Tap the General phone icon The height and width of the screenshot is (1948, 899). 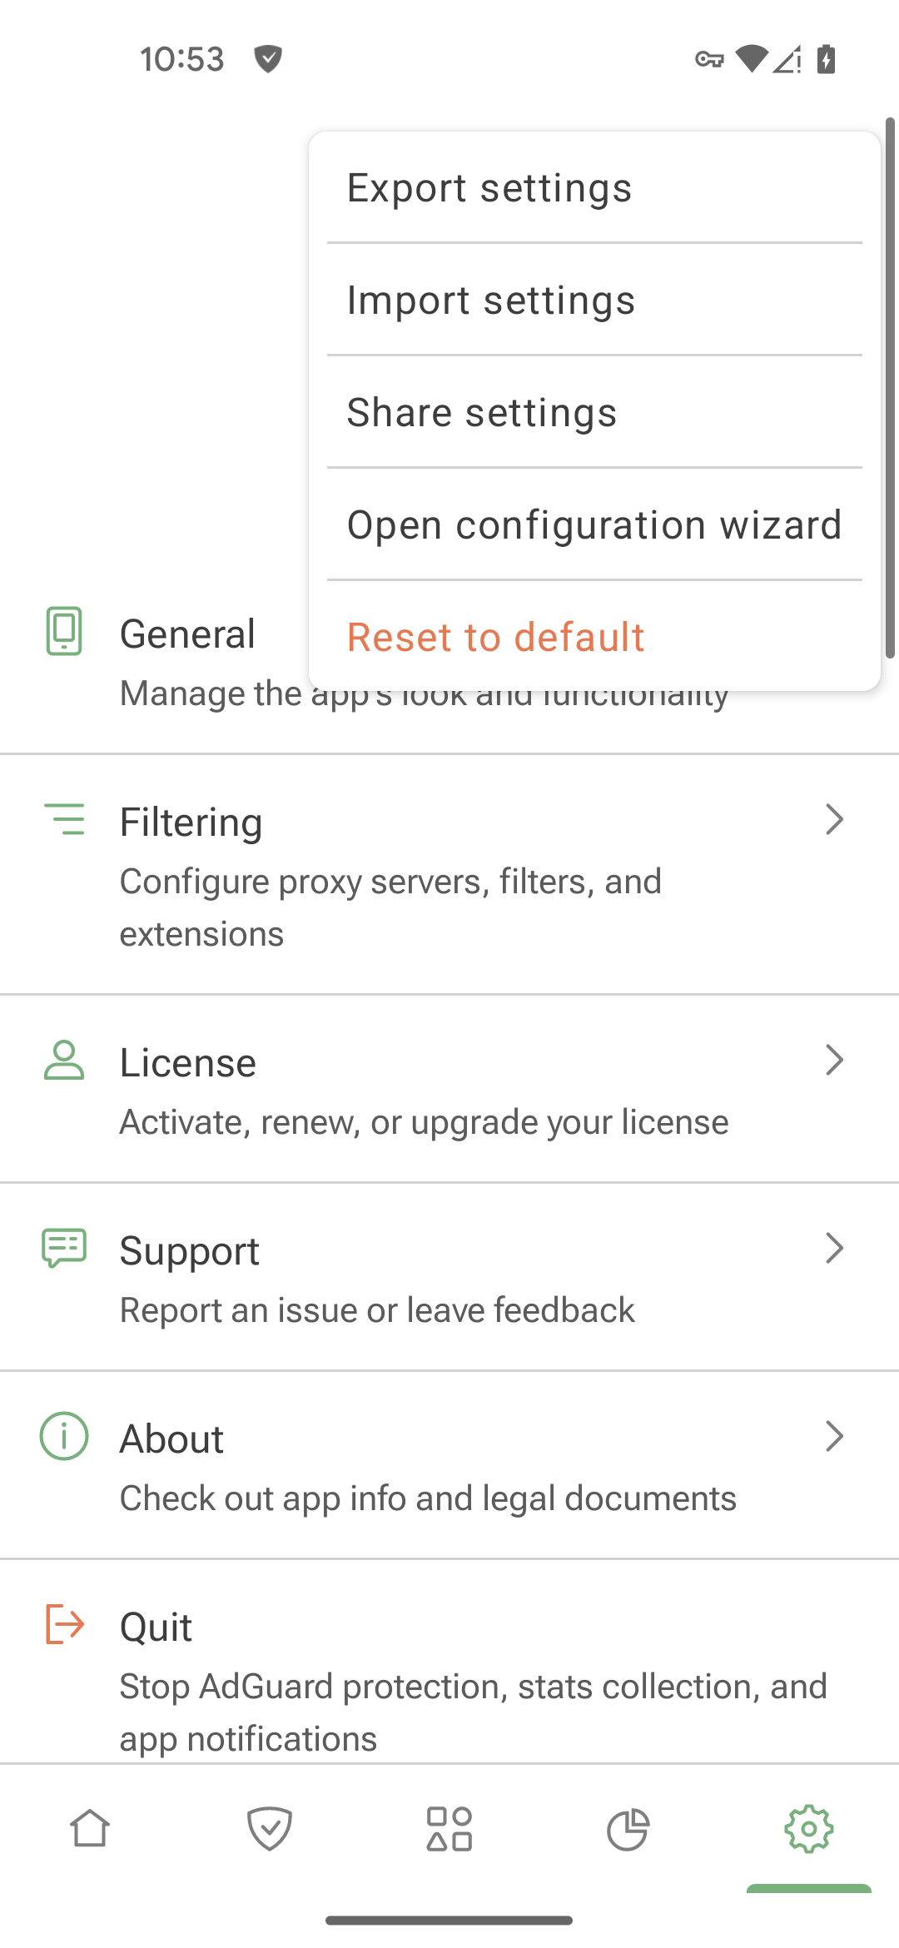pyautogui.click(x=64, y=631)
